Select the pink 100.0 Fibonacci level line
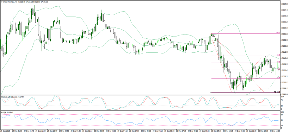 click(245, 34)
